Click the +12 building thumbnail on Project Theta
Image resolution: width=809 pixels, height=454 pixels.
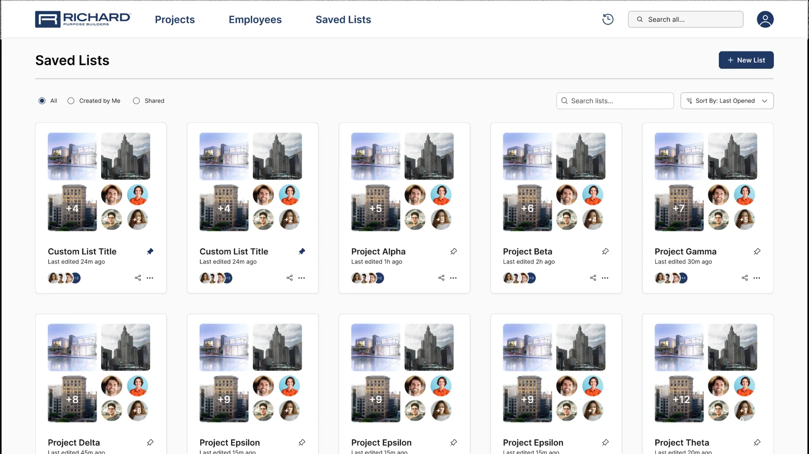679,399
